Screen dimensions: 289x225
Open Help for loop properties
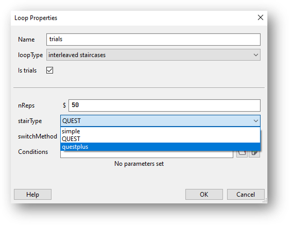coord(32,195)
